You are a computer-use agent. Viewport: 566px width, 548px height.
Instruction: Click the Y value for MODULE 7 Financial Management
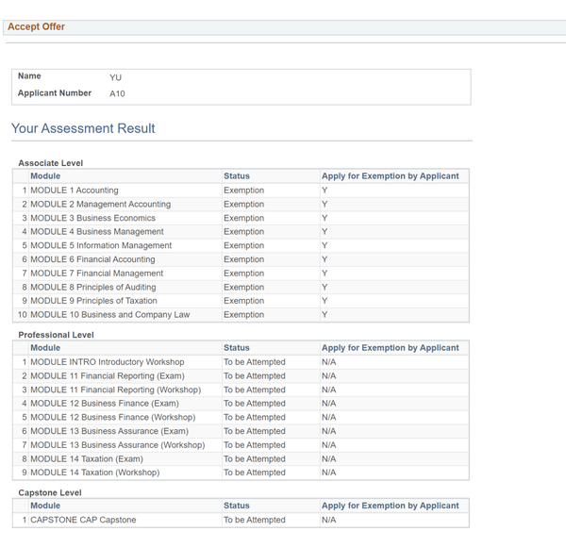click(x=325, y=274)
